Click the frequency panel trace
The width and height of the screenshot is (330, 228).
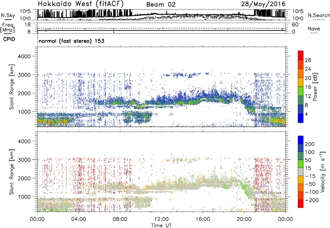[x=161, y=30]
